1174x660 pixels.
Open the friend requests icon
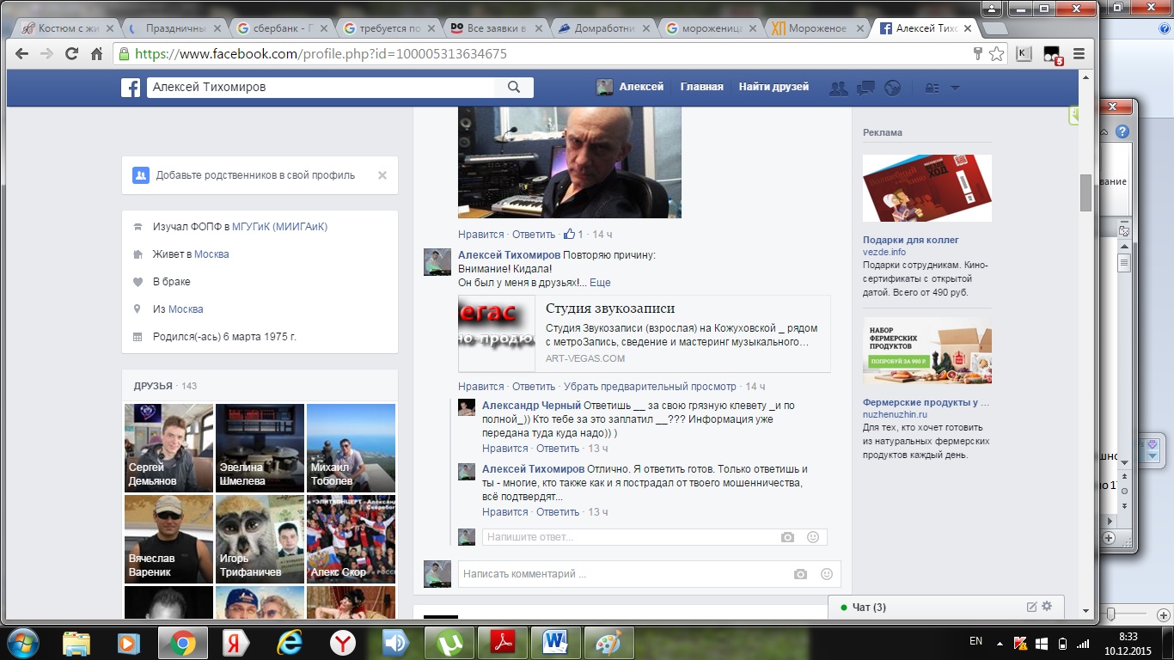(838, 88)
